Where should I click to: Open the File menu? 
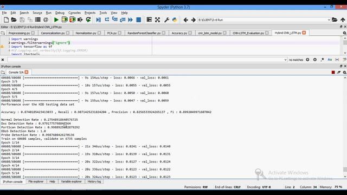[4, 13]
